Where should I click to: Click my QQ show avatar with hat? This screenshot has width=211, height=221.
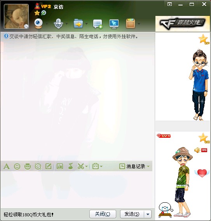182,182
